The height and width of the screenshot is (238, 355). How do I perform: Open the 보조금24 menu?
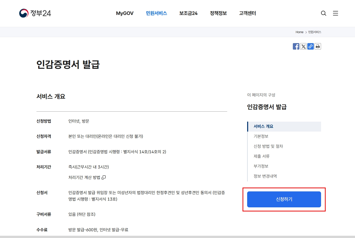click(x=188, y=13)
